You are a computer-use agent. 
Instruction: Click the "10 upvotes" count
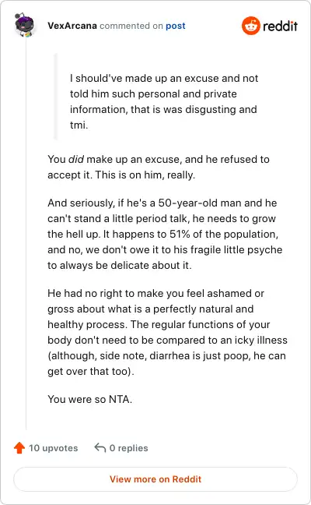54,448
